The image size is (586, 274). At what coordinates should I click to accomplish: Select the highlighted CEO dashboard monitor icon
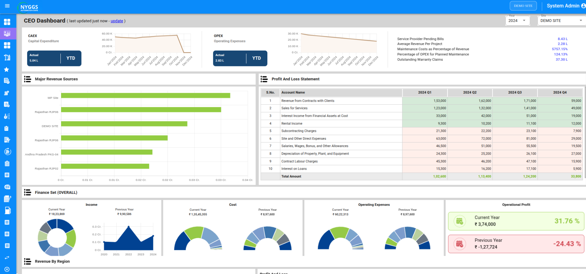pos(7,33)
